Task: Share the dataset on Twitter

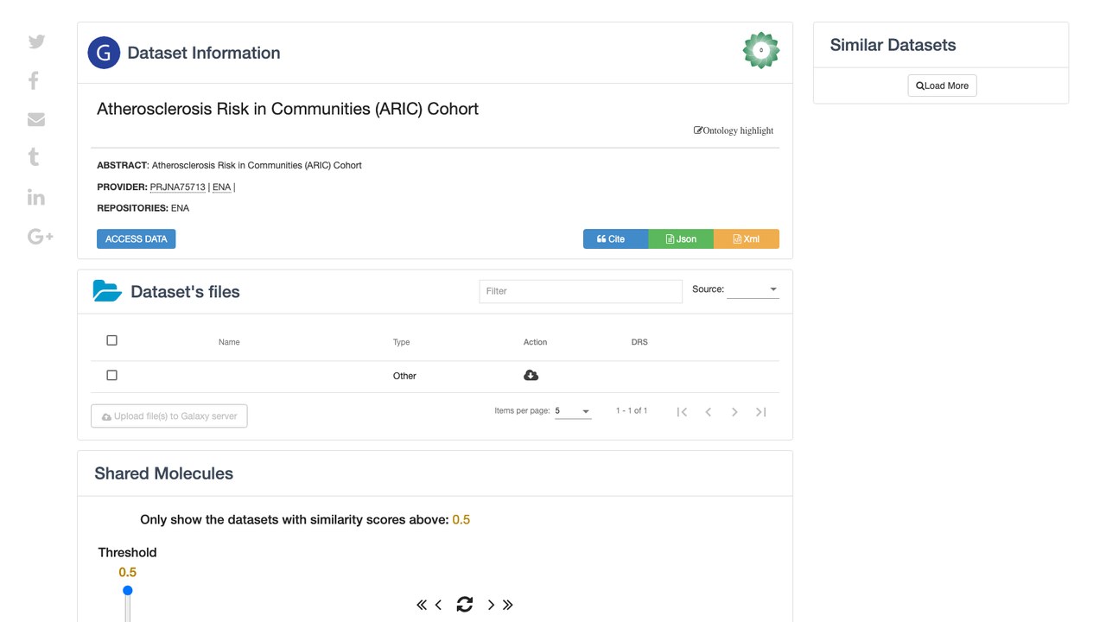Action: tap(36, 41)
